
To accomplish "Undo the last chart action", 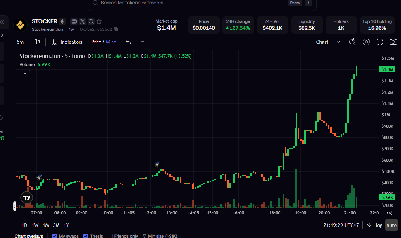I will click(128, 42).
